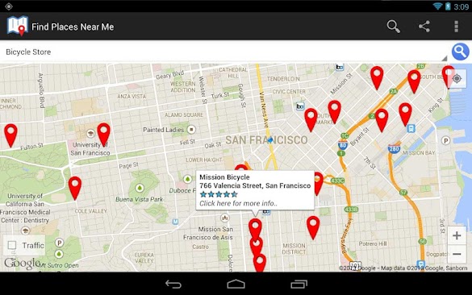Zoom in the map with plus button
Viewport: 472px width, 295px height.
(x=457, y=235)
